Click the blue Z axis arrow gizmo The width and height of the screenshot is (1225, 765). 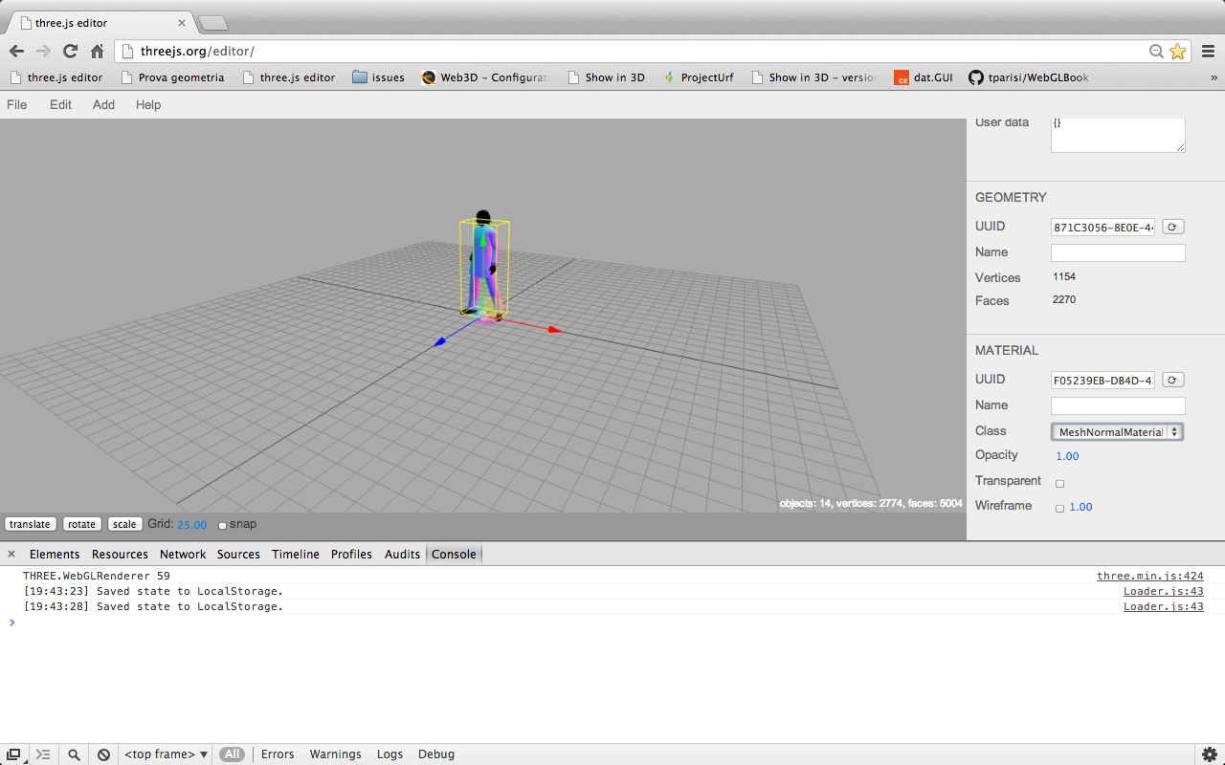click(439, 341)
